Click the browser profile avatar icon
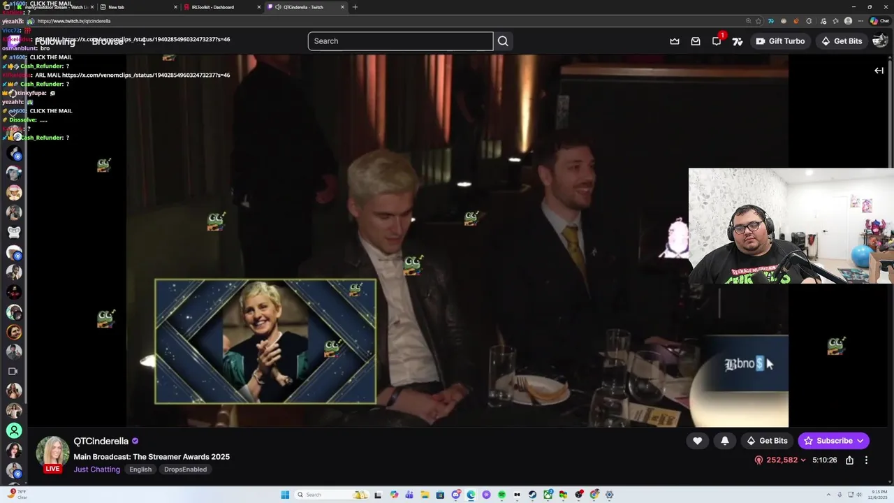 848,21
